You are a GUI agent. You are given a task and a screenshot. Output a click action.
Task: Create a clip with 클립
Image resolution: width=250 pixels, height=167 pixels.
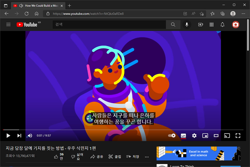(x=115, y=157)
